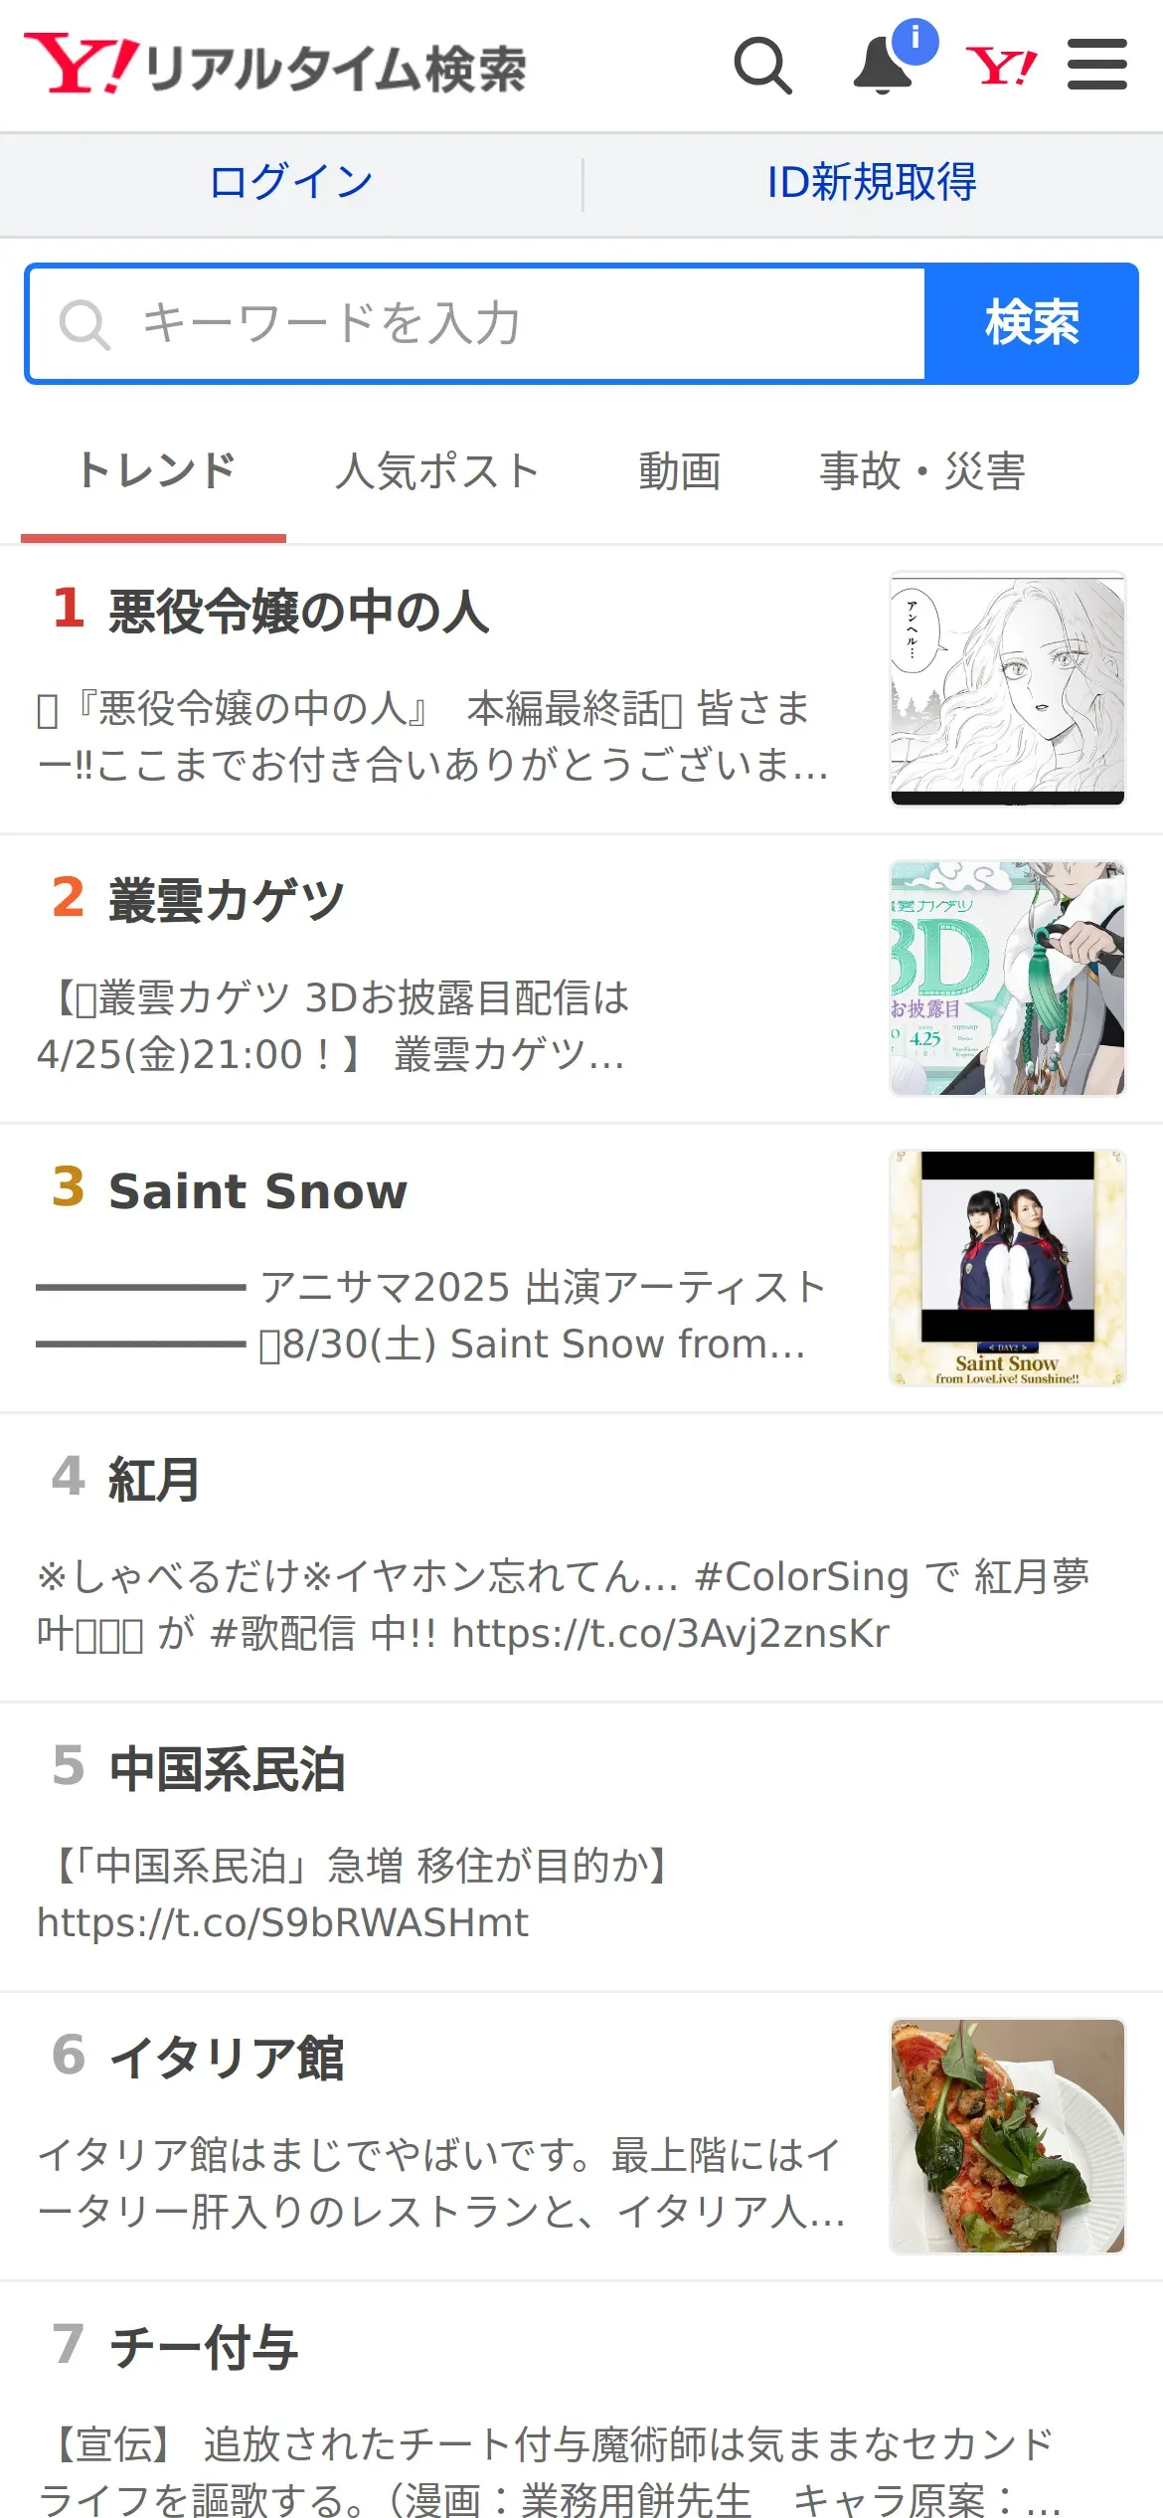Screen dimensions: 1163x2518
Task: Click the ID新規取得 link
Action: 872,183
